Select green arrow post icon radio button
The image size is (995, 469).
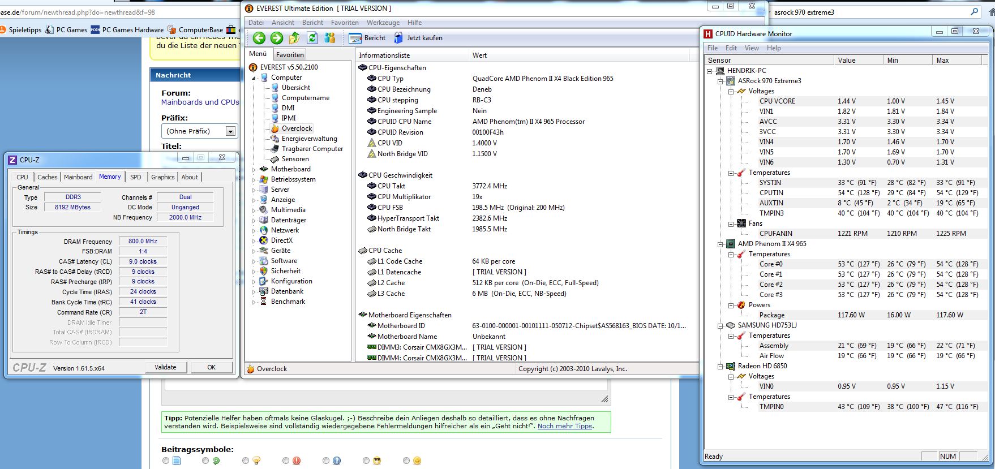(205, 461)
